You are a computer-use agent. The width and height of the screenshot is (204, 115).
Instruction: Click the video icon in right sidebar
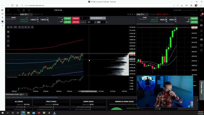tap(201, 25)
